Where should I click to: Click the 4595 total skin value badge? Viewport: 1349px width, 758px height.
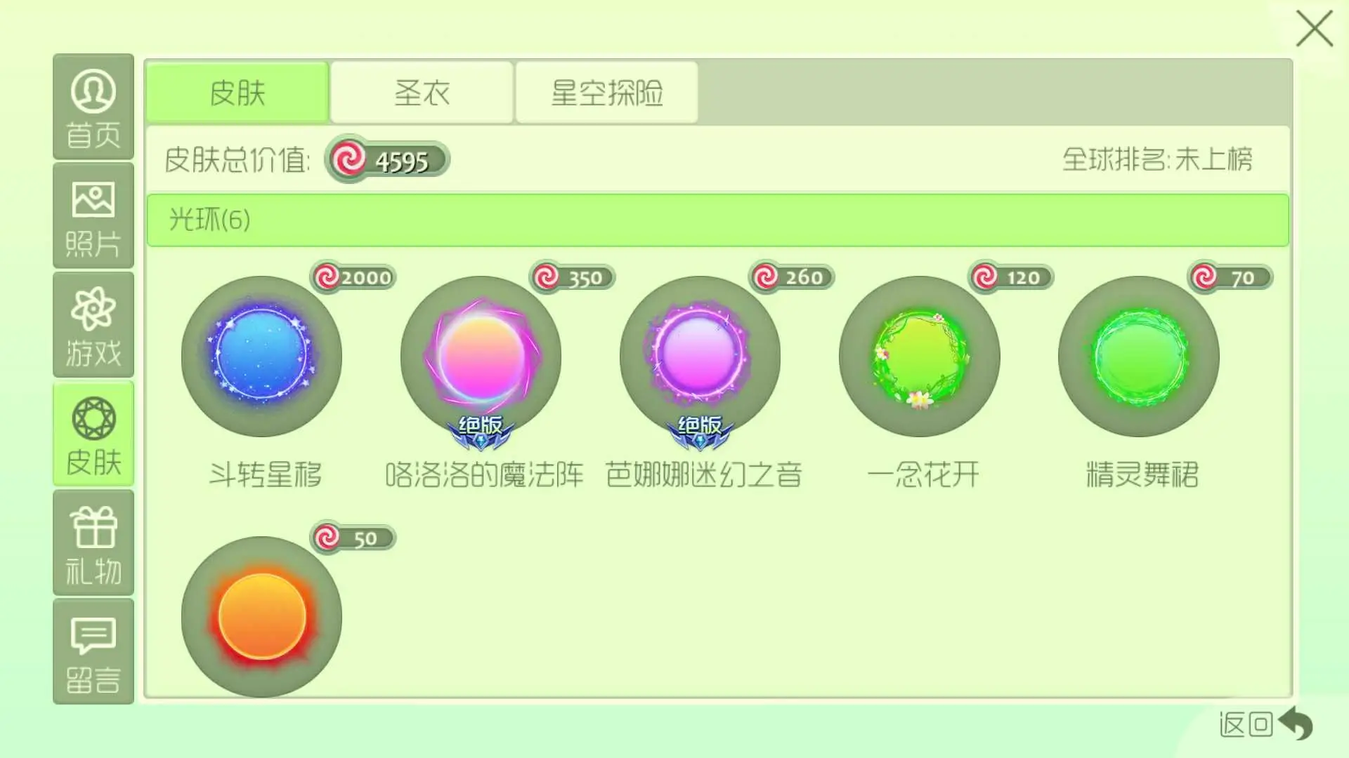tap(387, 159)
